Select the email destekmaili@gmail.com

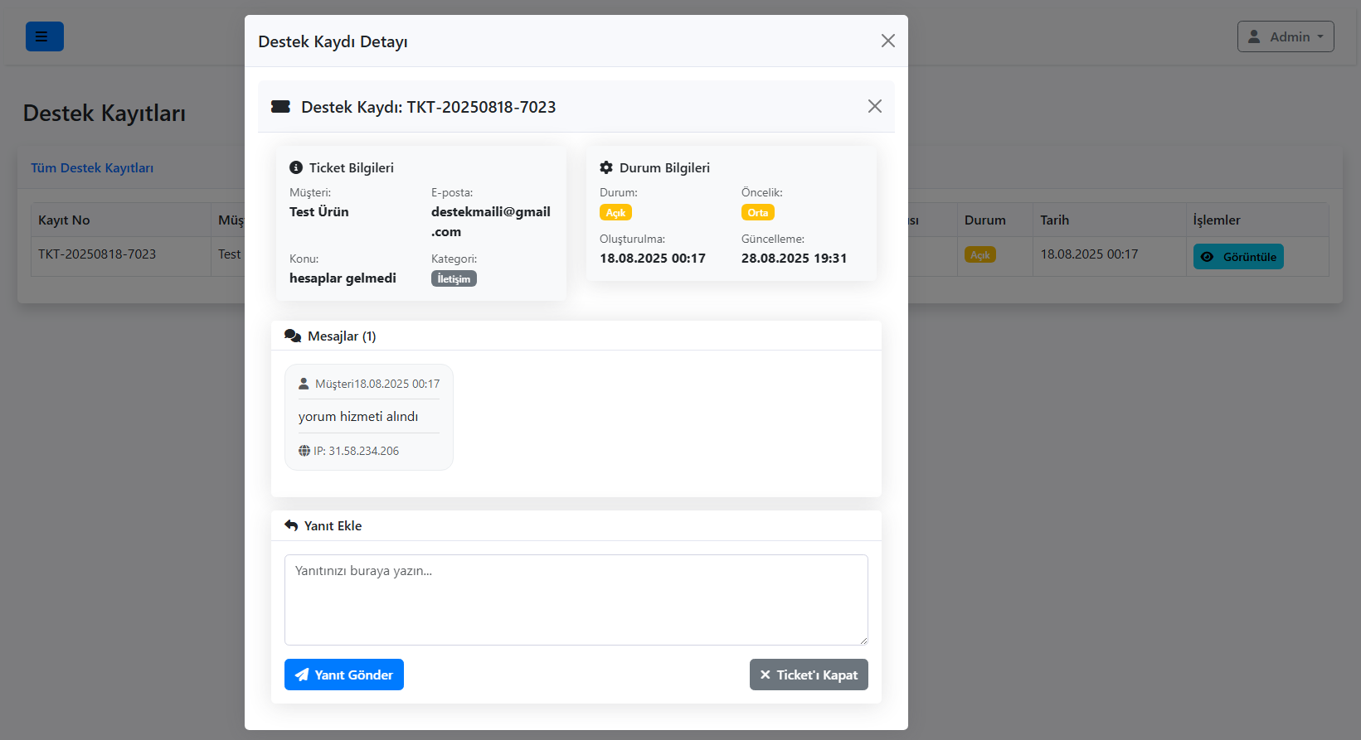coord(491,221)
